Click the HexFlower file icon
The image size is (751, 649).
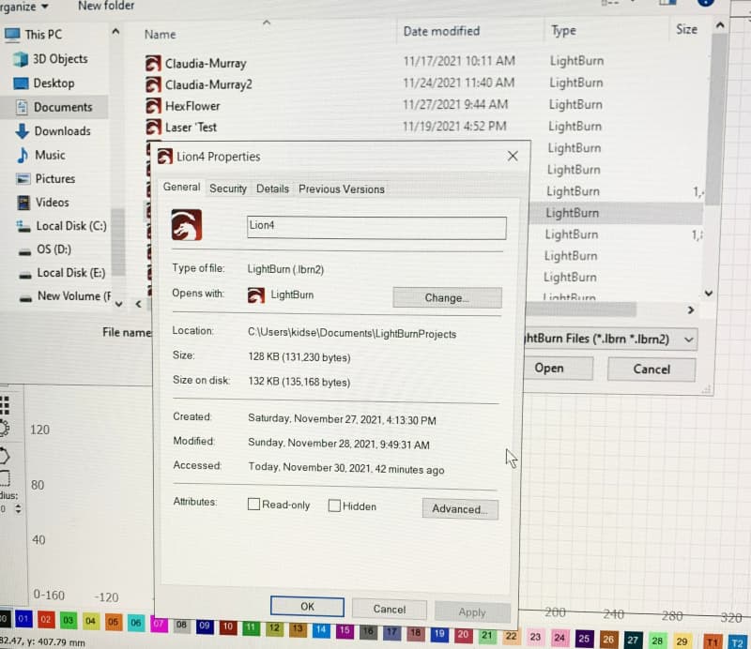pos(153,106)
